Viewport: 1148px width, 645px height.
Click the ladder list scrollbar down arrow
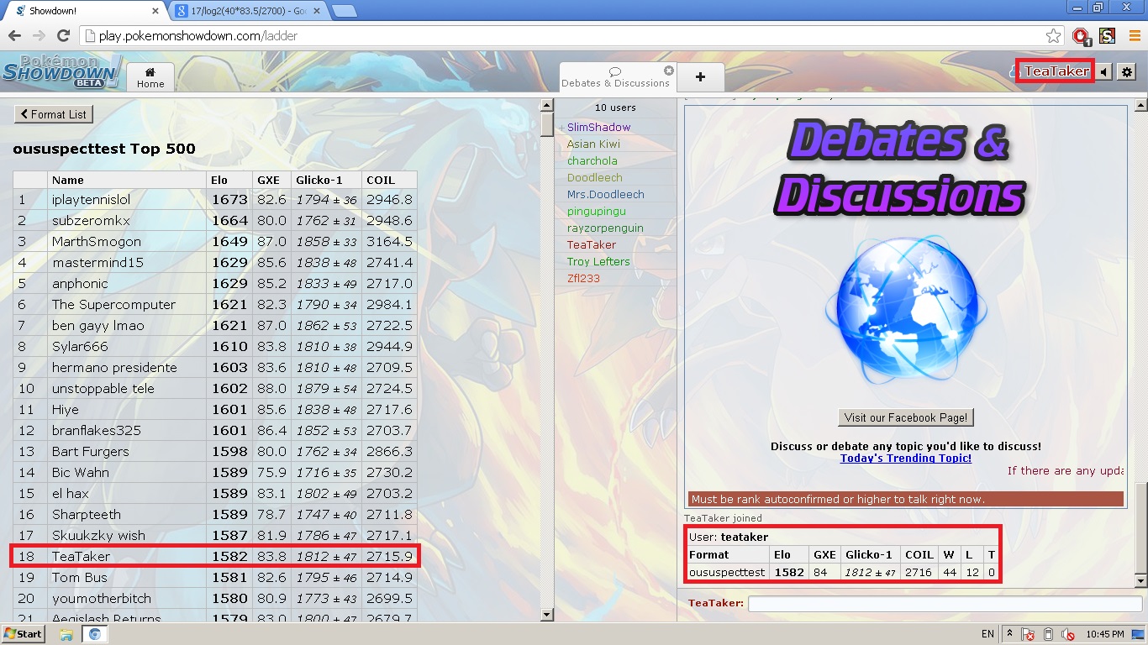(546, 614)
